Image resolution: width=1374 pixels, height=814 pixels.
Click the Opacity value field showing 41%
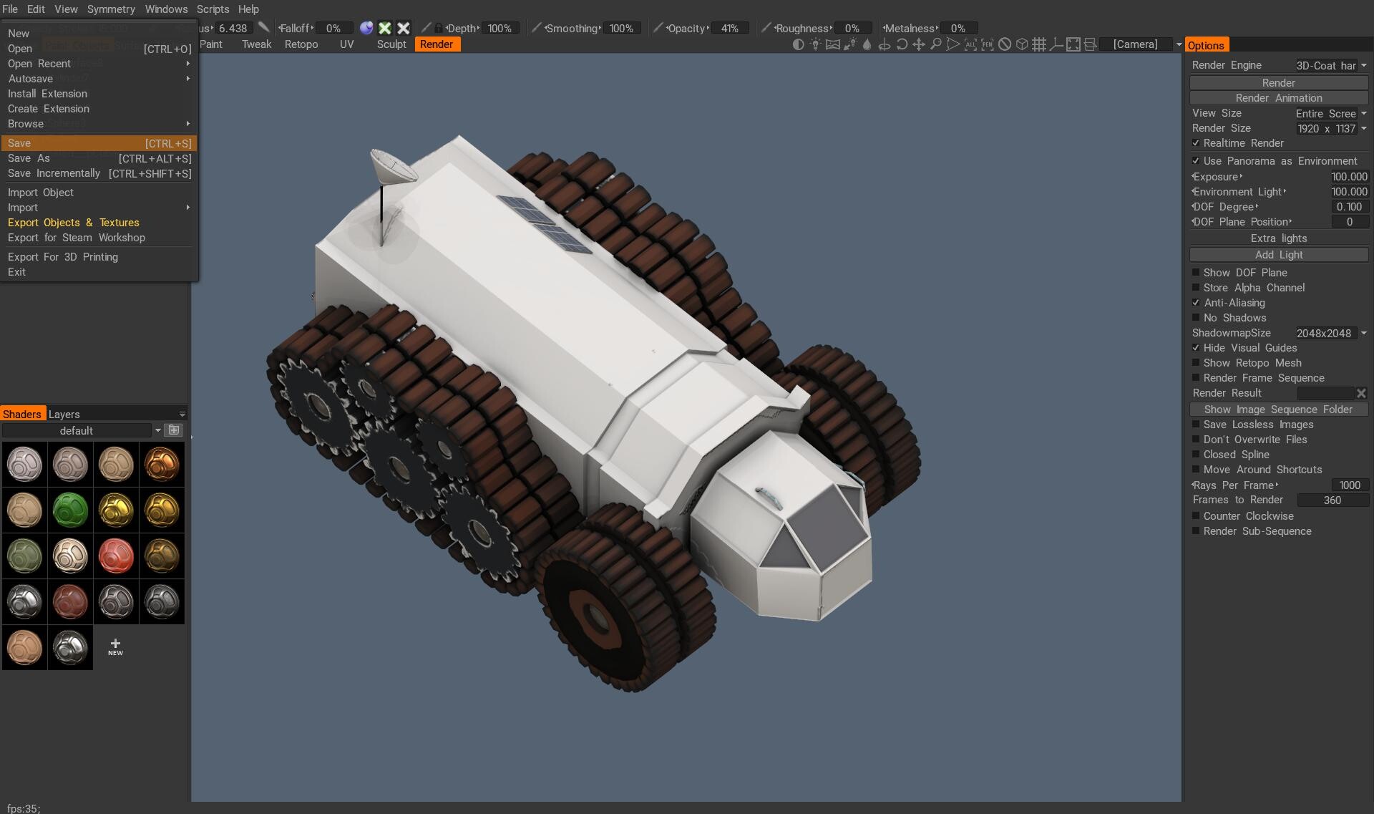pos(729,28)
